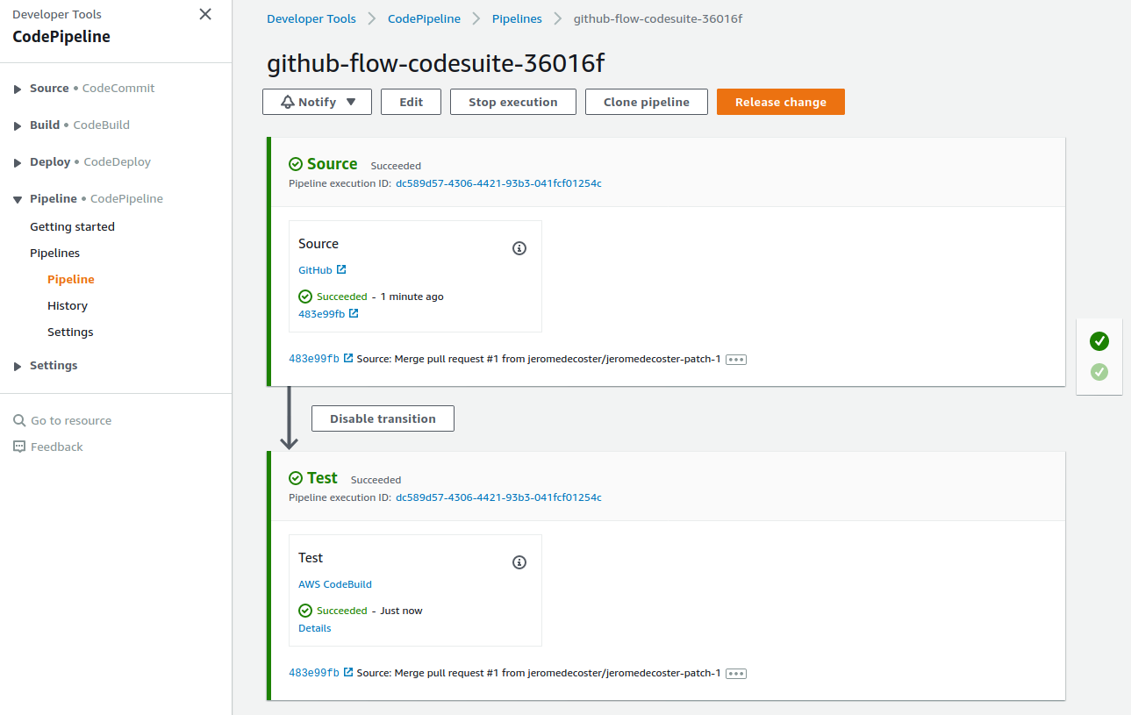Click the orange Release change button
This screenshot has width=1131, height=715.
click(781, 102)
